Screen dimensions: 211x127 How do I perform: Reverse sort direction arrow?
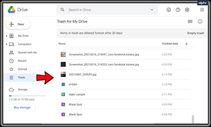pyautogui.click(x=187, y=44)
